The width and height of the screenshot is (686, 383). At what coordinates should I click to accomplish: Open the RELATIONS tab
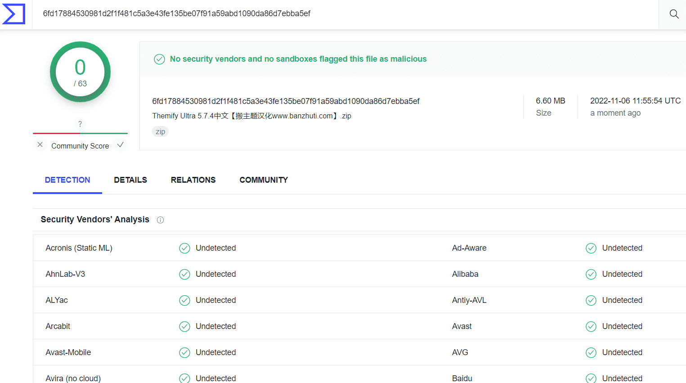(193, 180)
